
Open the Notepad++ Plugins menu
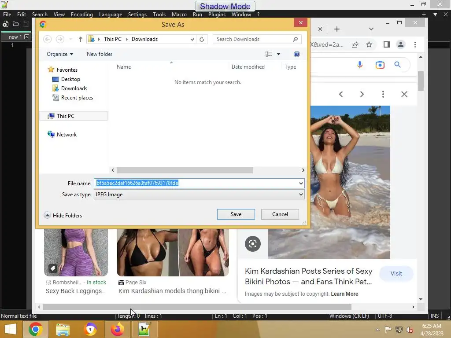(217, 15)
